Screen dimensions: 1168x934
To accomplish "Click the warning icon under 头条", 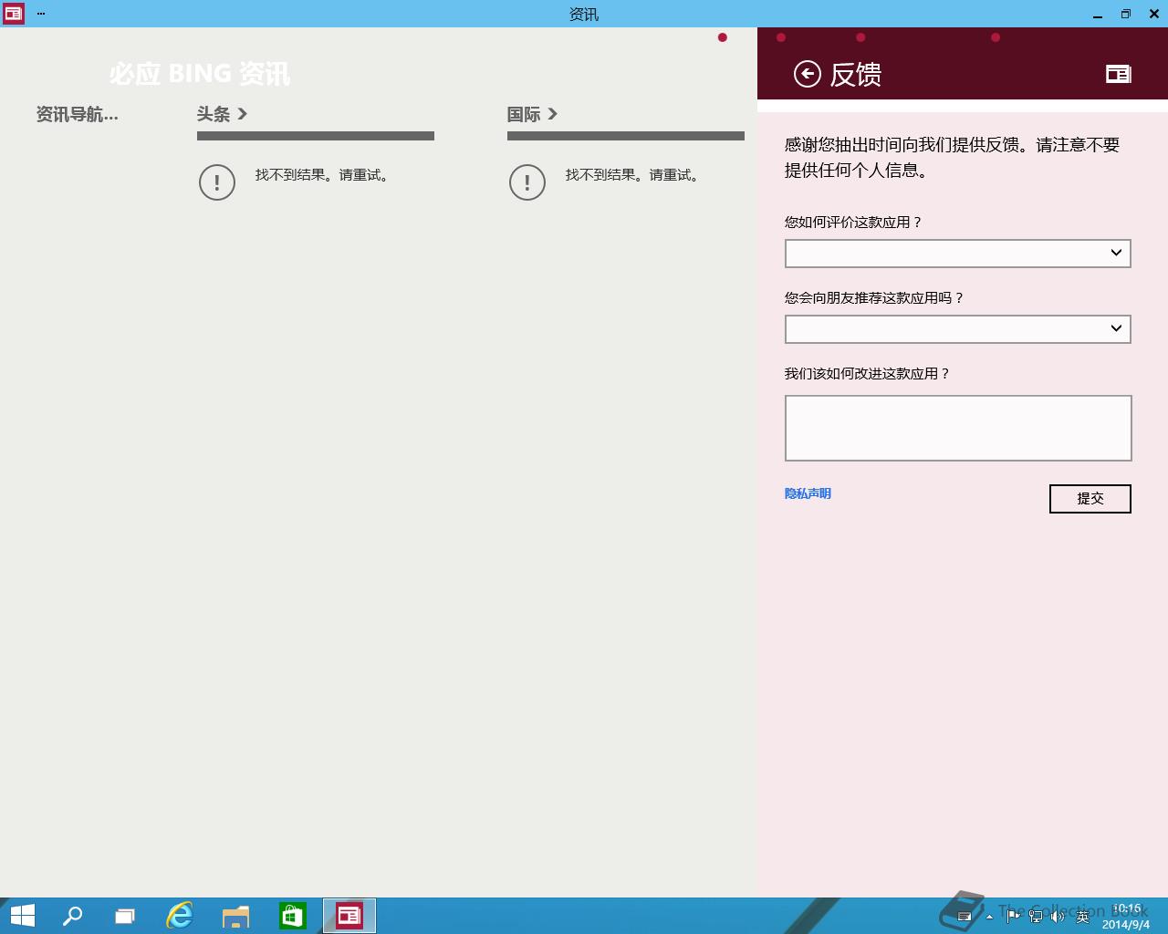I will 217,182.
